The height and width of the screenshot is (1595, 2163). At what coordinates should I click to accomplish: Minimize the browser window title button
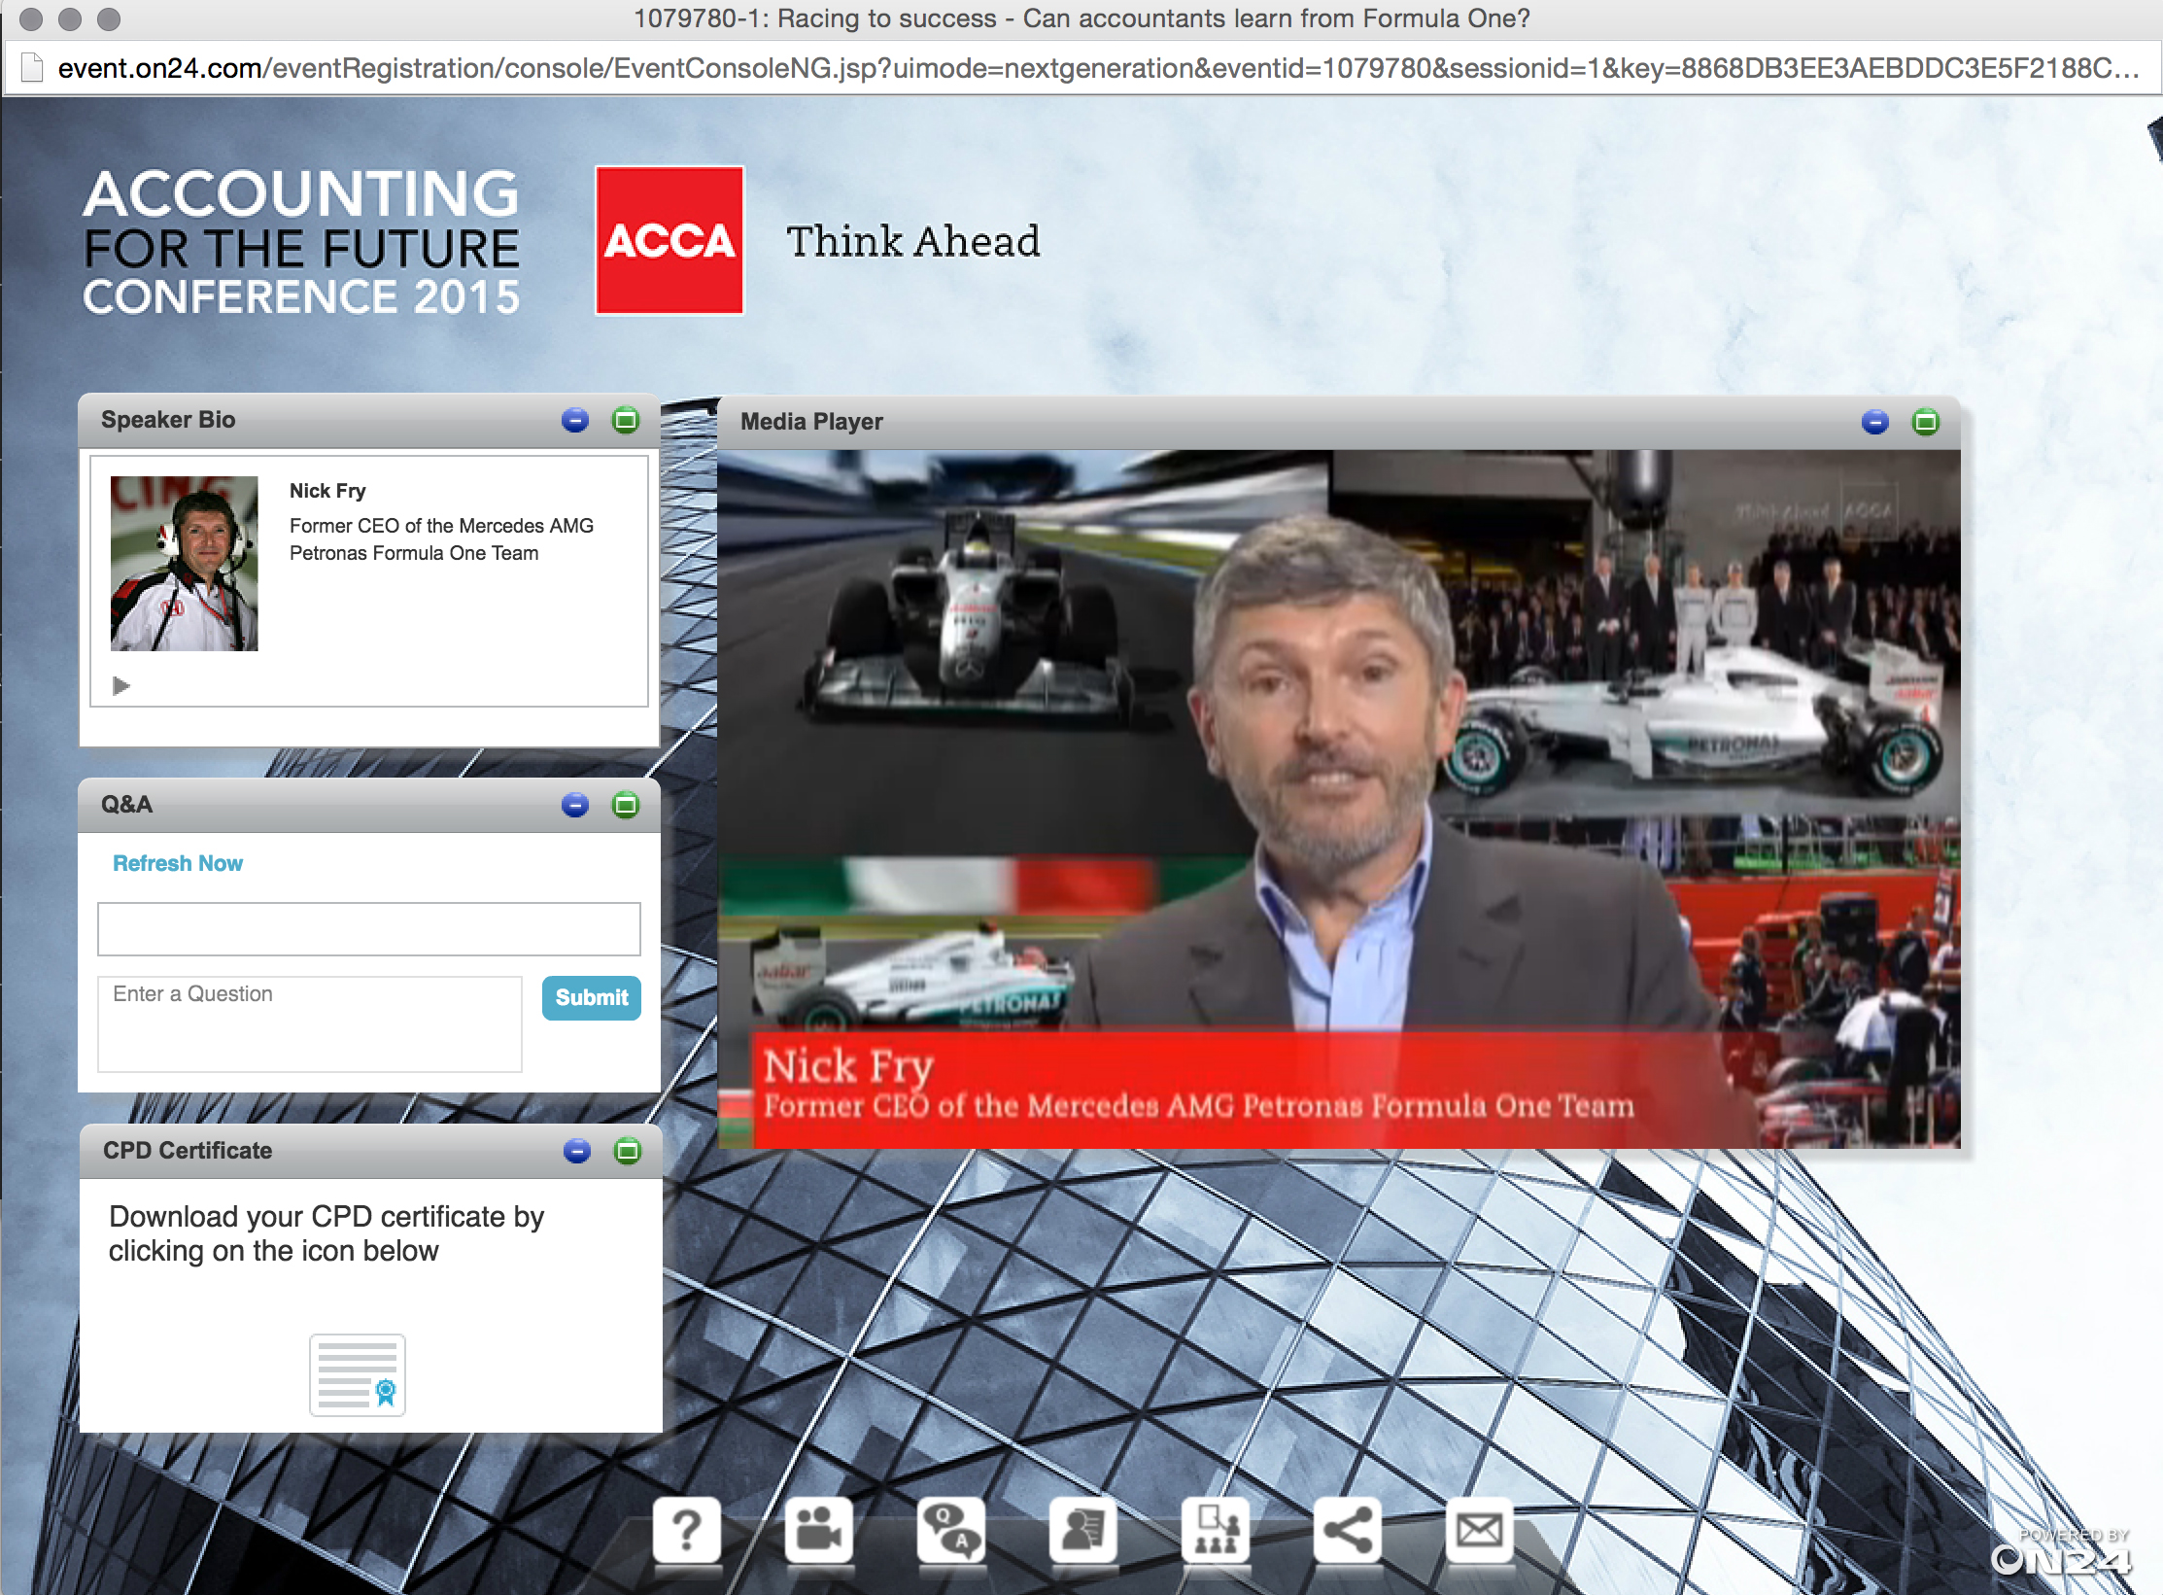(70, 18)
